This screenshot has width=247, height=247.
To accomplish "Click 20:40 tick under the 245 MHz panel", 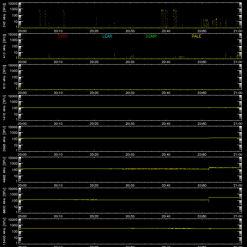I will [x=166, y=31].
